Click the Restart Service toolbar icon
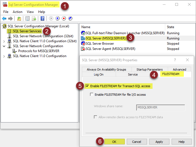 [x=70, y=18]
